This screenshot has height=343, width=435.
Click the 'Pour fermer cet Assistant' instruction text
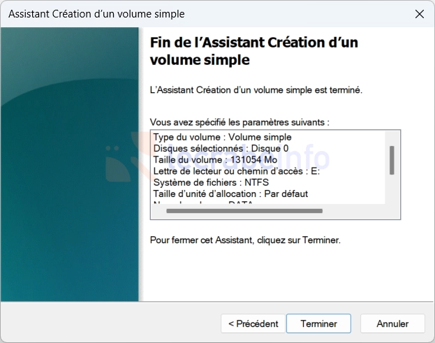[x=245, y=240]
